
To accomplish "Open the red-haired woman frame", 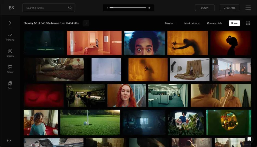I will (126, 96).
